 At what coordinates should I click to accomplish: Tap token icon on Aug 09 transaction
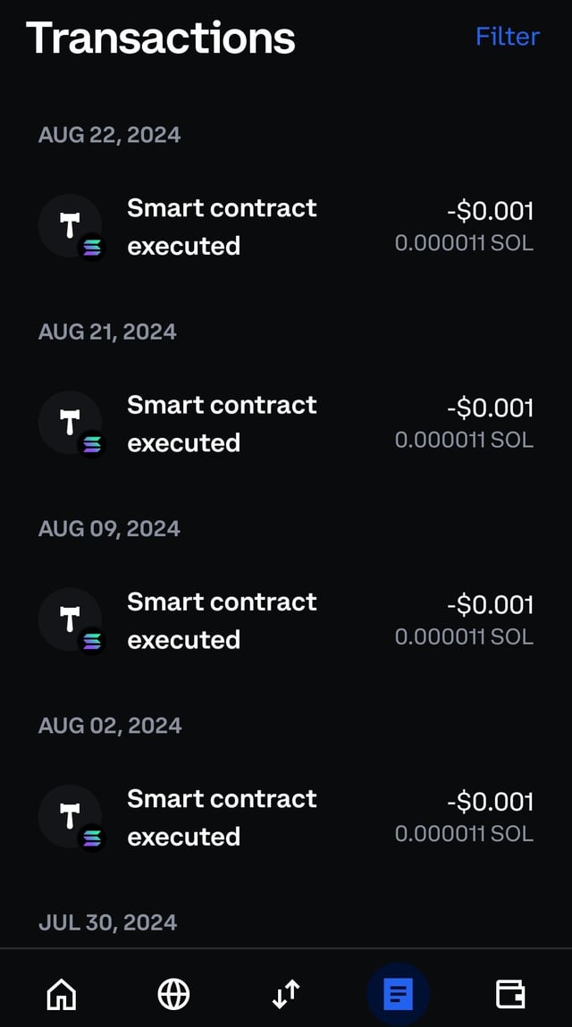pyautogui.click(x=71, y=620)
